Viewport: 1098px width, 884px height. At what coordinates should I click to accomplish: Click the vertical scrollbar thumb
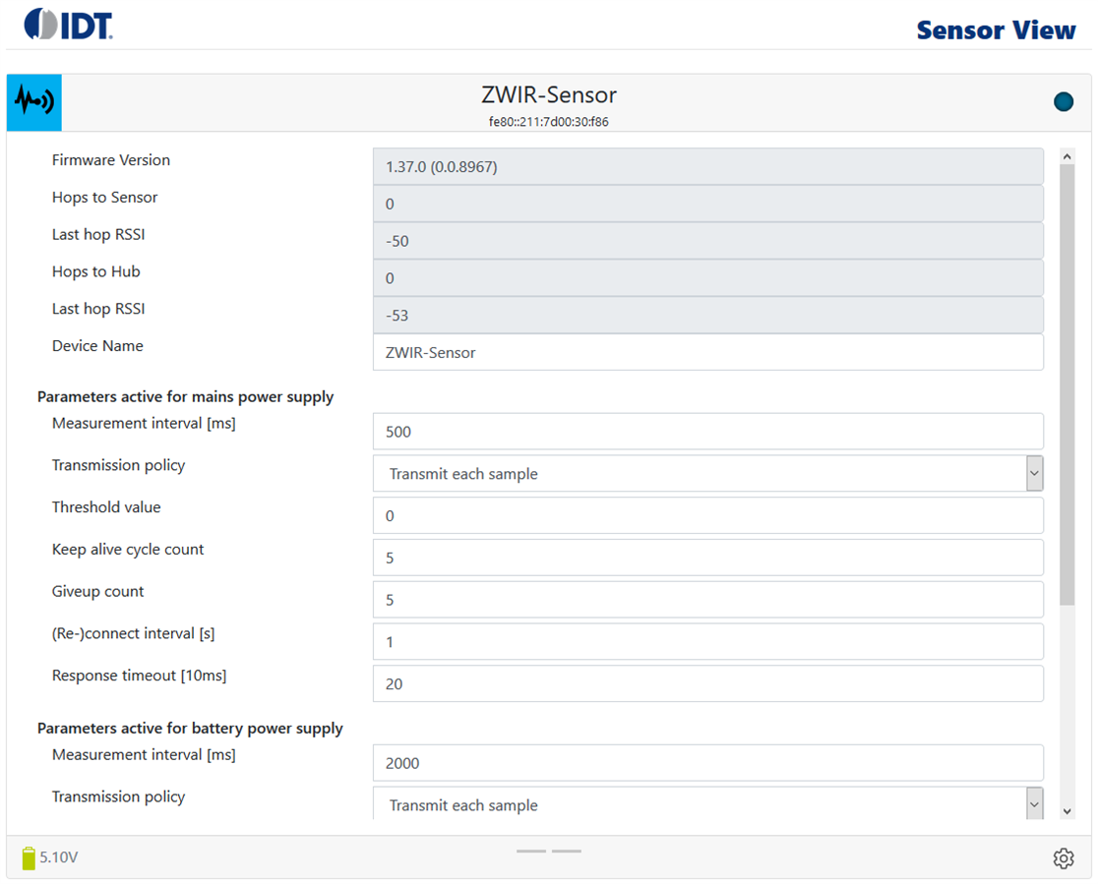(x=1067, y=383)
